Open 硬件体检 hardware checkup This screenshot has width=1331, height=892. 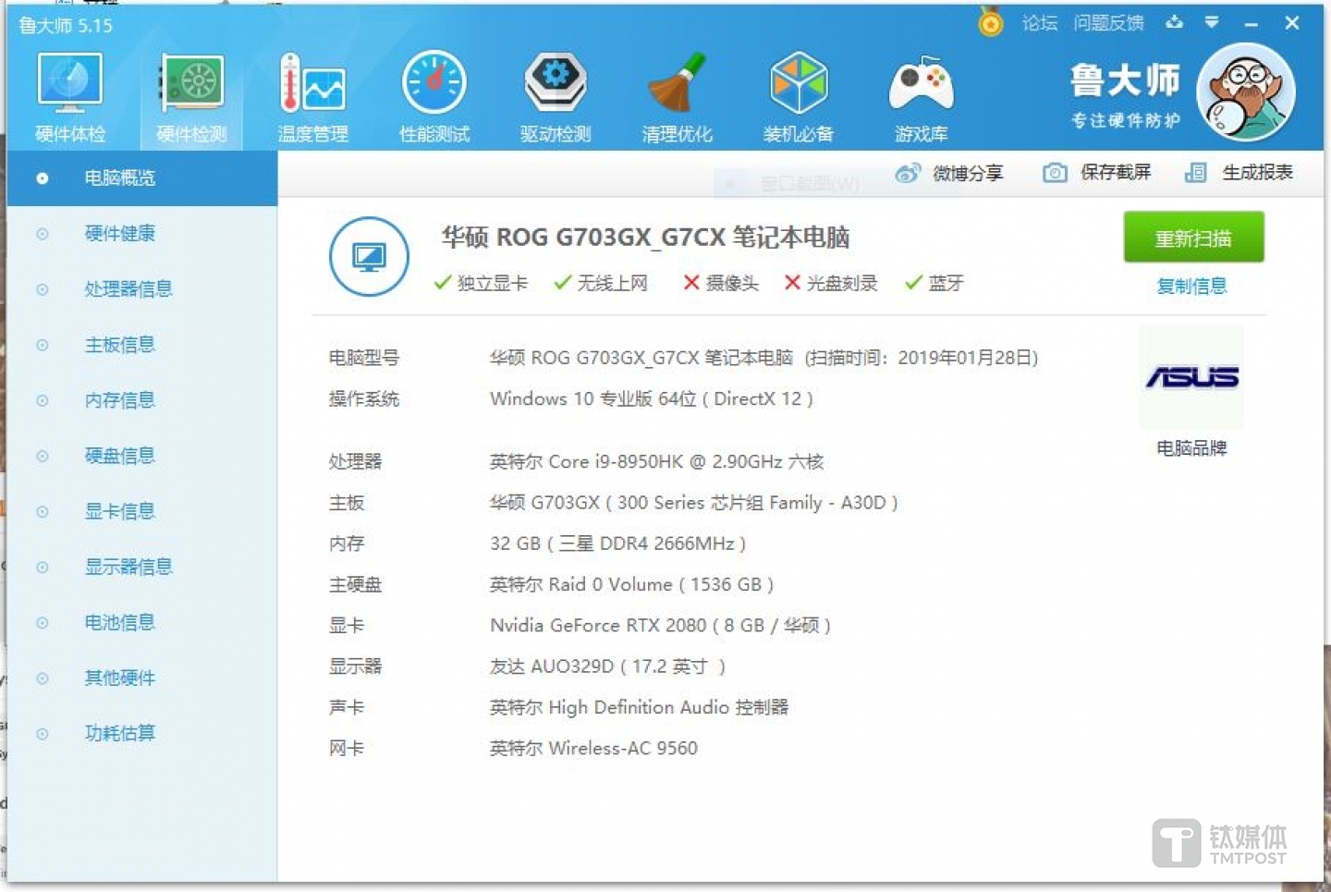[x=69, y=92]
